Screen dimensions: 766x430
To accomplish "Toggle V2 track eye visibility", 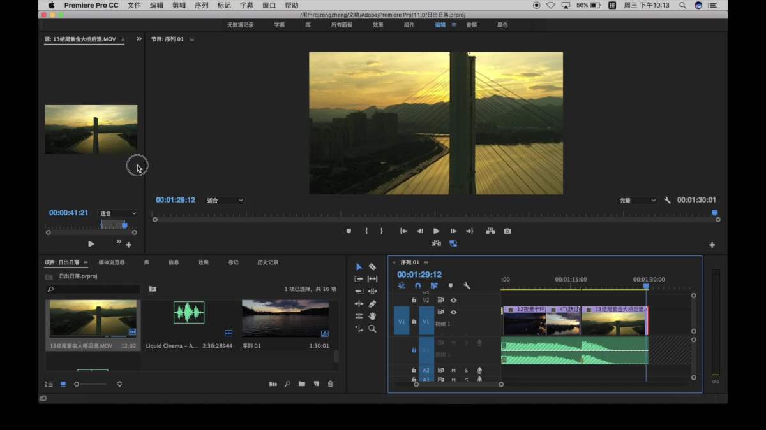I will click(454, 300).
